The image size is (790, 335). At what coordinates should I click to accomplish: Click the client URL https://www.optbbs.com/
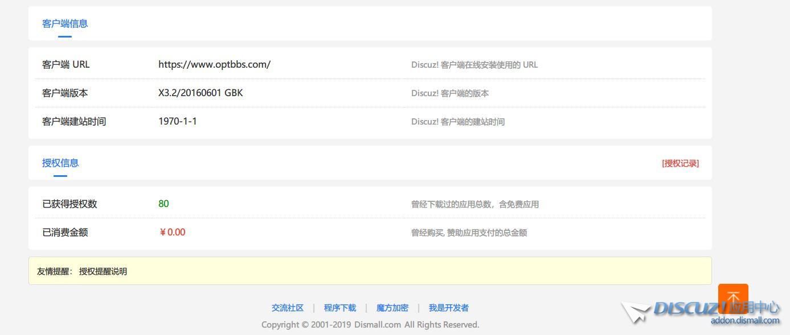tap(214, 64)
